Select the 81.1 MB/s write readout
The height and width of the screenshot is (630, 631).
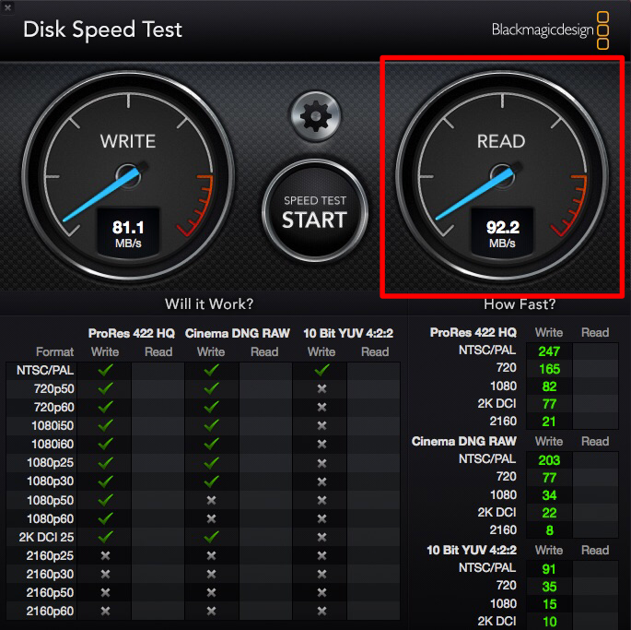pos(128,233)
